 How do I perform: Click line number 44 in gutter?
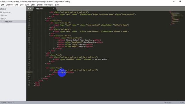tap(29, 72)
